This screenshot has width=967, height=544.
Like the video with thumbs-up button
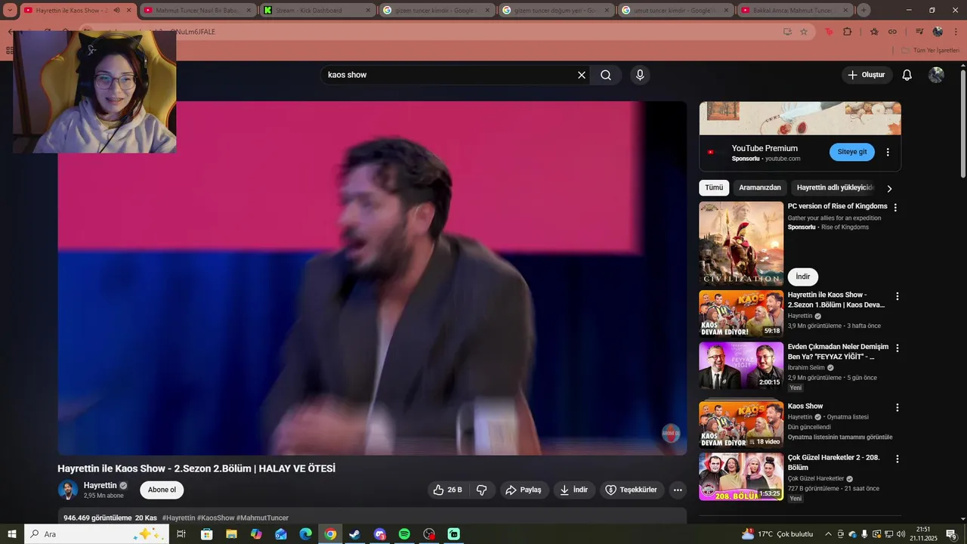(447, 490)
